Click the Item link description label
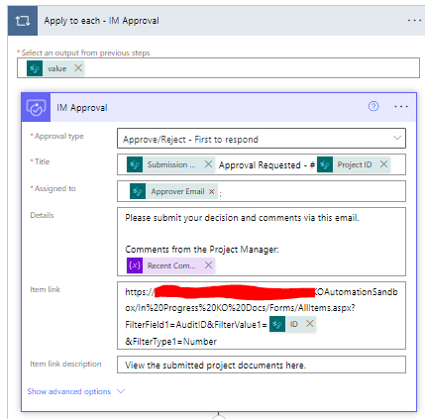The width and height of the screenshot is (425, 419). tap(65, 364)
